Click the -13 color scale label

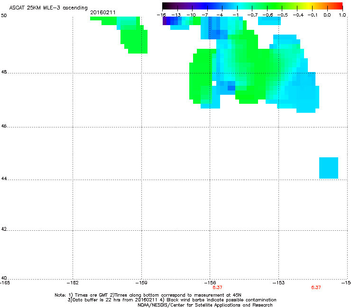click(x=176, y=15)
